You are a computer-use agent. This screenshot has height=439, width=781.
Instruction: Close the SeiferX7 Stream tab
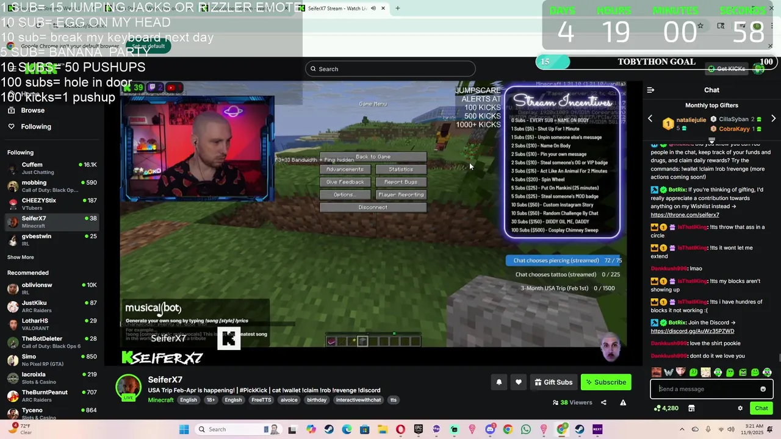[383, 9]
